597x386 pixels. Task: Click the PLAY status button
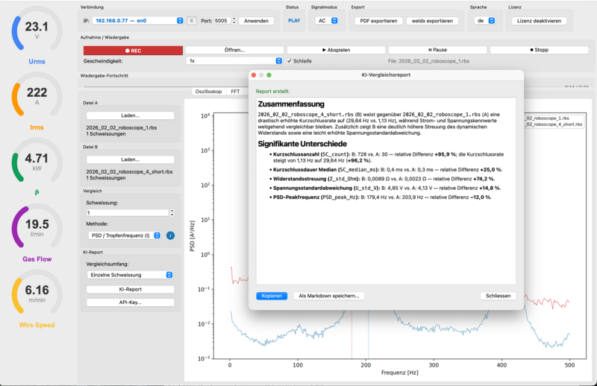pos(294,21)
